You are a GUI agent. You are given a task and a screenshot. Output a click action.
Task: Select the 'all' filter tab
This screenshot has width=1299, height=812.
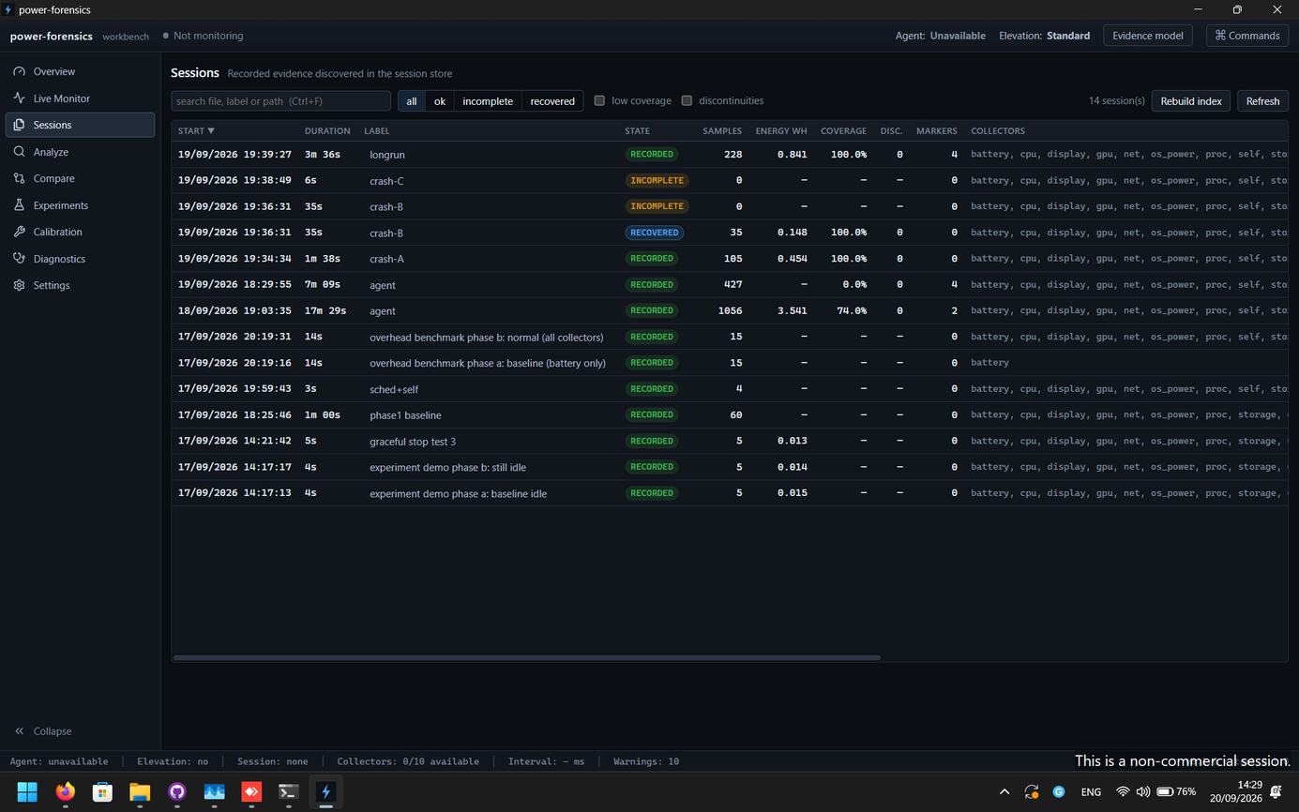[x=412, y=101]
